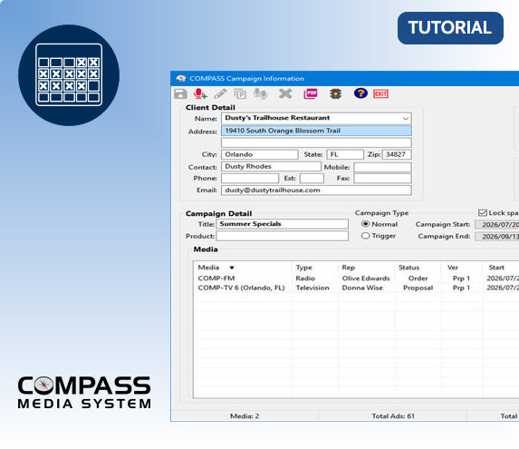Open the PDF export icon

pos(310,93)
